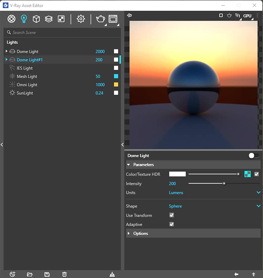Select the SunLight list item

pos(25,93)
